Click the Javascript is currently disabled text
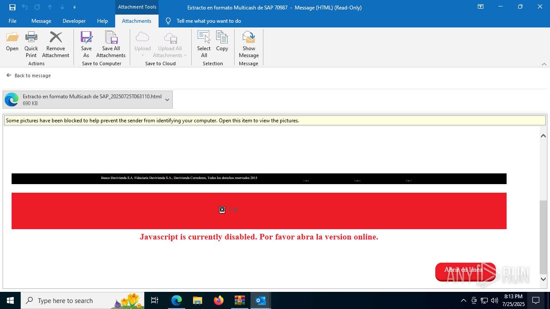This screenshot has width=550, height=309. click(x=259, y=237)
